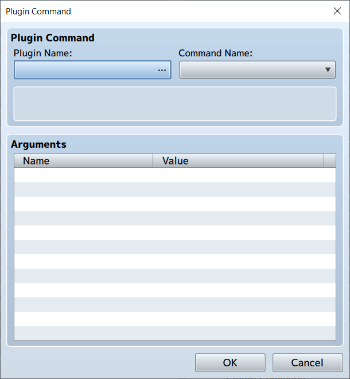The width and height of the screenshot is (350, 379).
Task: Click the blank header cell right of Value
Action: tap(330, 160)
